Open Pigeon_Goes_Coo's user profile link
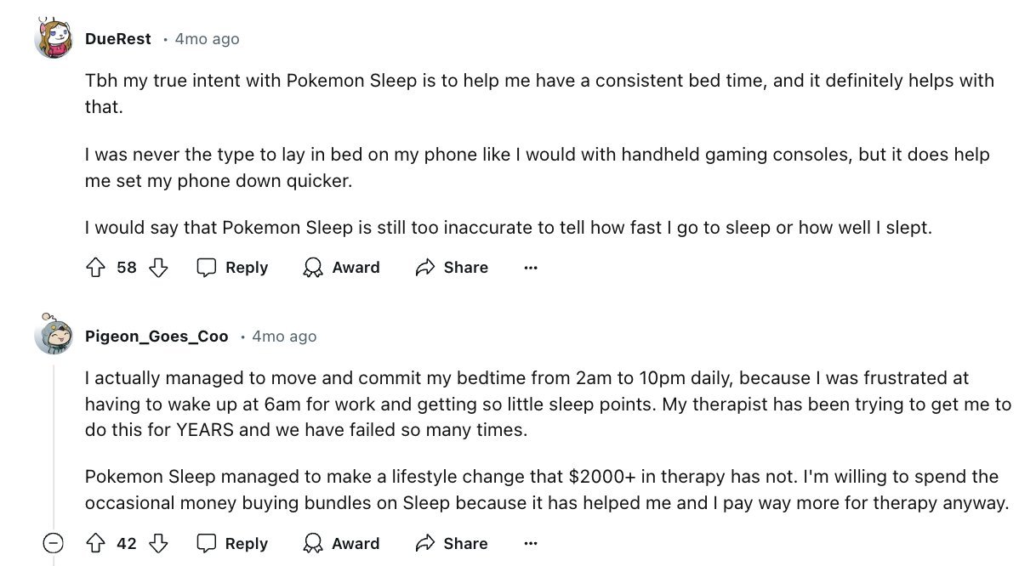Image resolution: width=1019 pixels, height=566 pixels. (x=157, y=337)
